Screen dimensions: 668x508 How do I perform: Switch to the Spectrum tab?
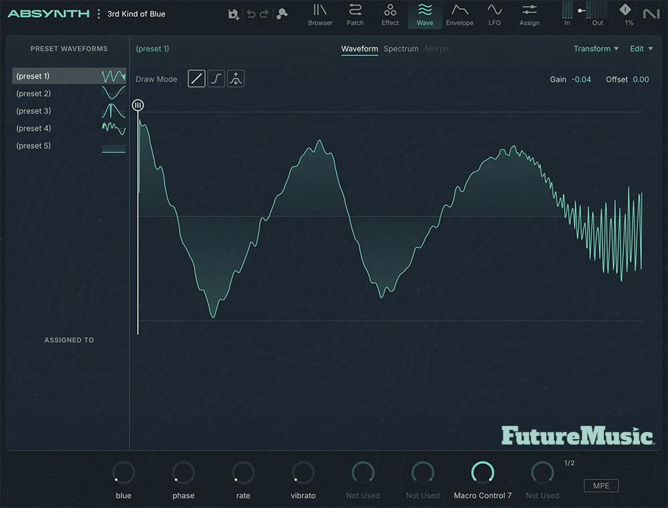401,49
